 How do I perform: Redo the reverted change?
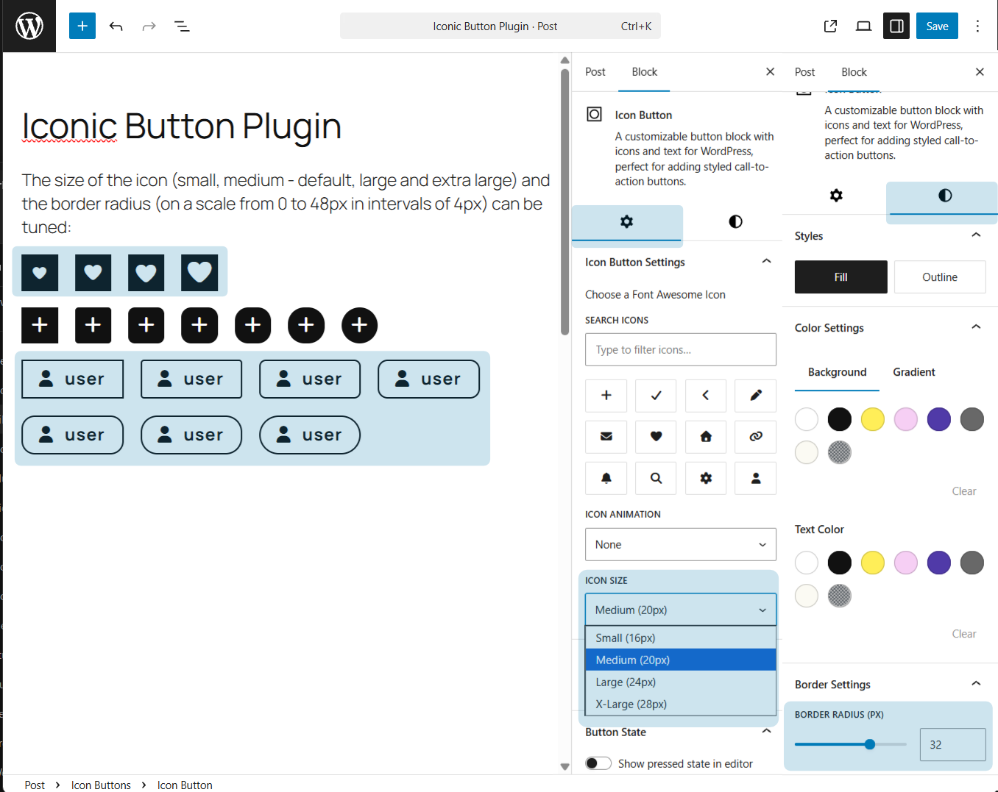[x=149, y=26]
